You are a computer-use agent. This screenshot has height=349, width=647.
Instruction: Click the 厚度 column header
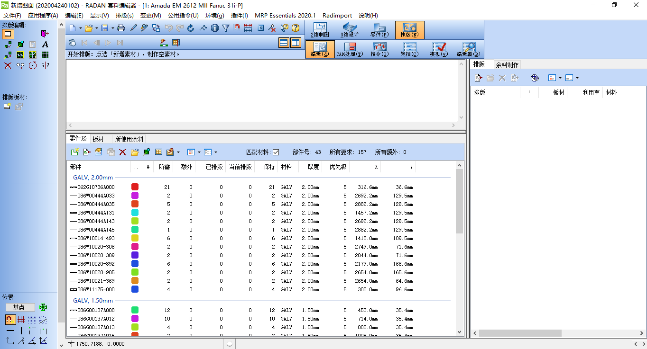point(310,167)
